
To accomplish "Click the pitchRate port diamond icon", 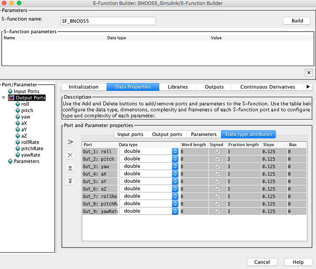I will (x=18, y=149).
